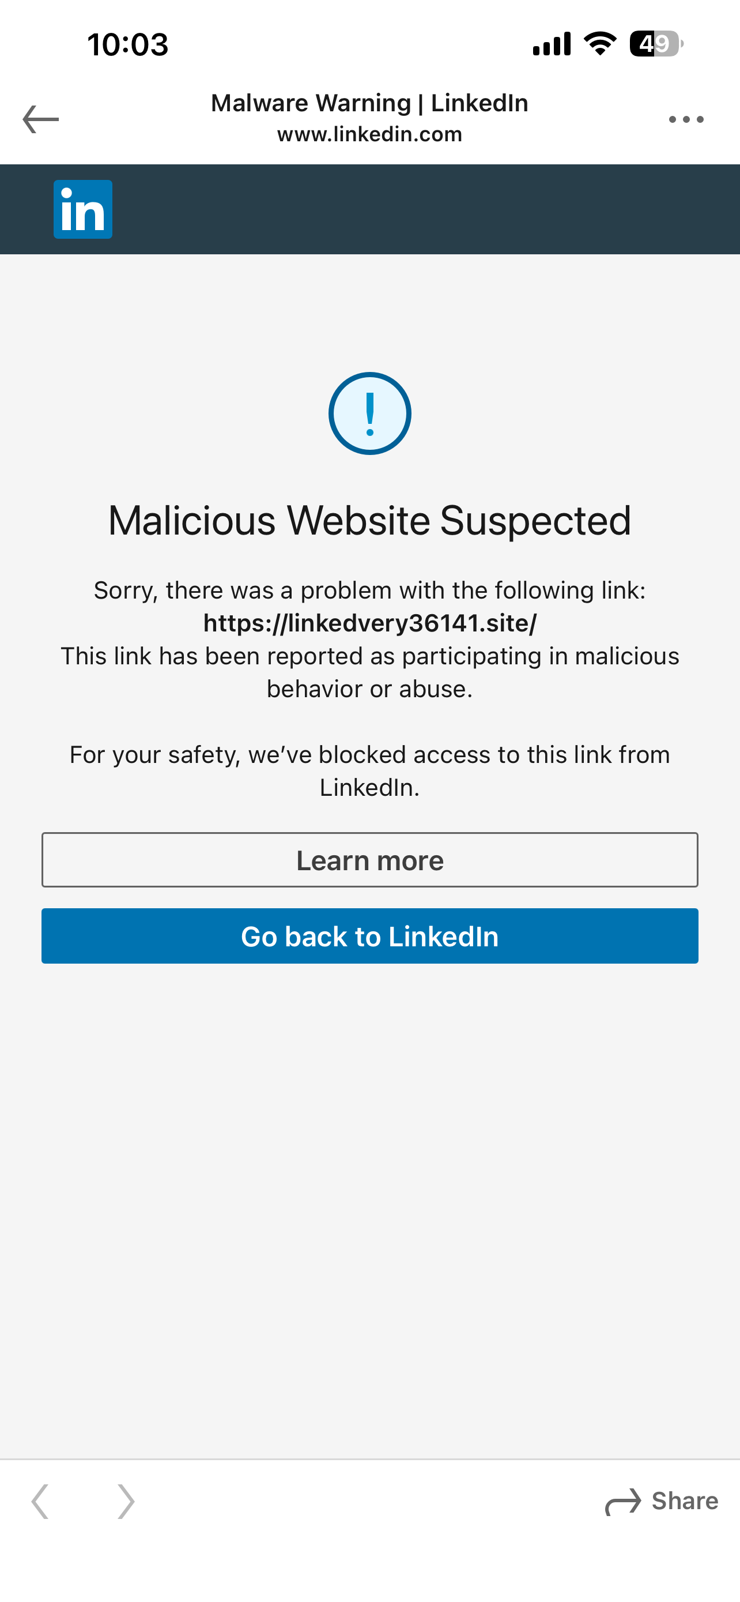Tap the back arrow in the header
Viewport: 740px width, 1602px height.
40,119
